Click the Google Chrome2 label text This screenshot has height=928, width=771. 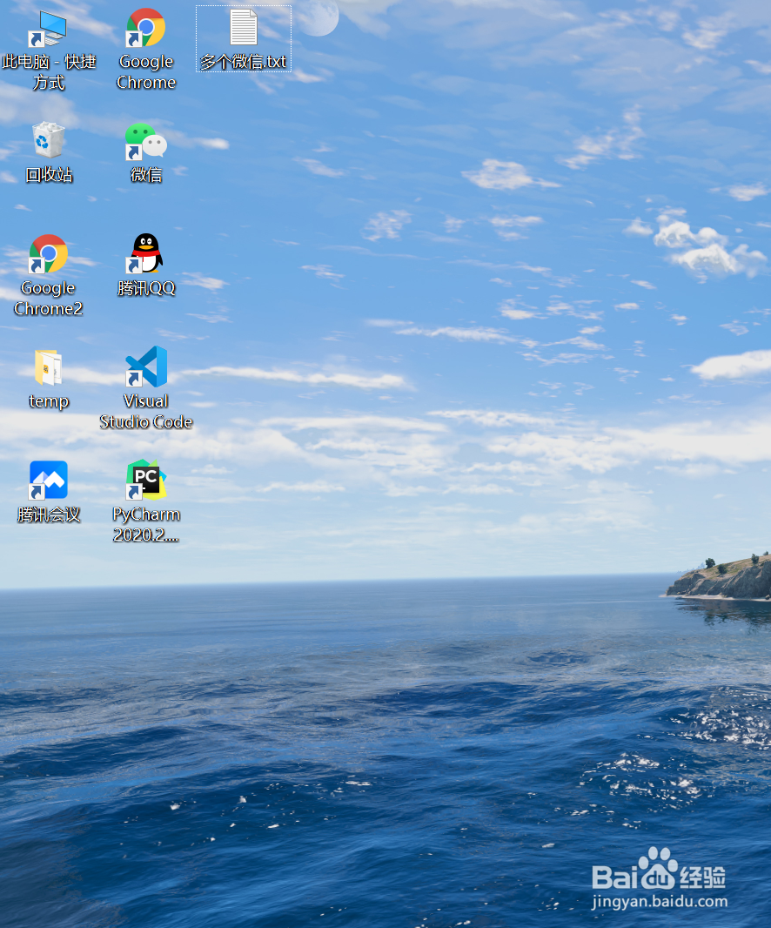(48, 299)
